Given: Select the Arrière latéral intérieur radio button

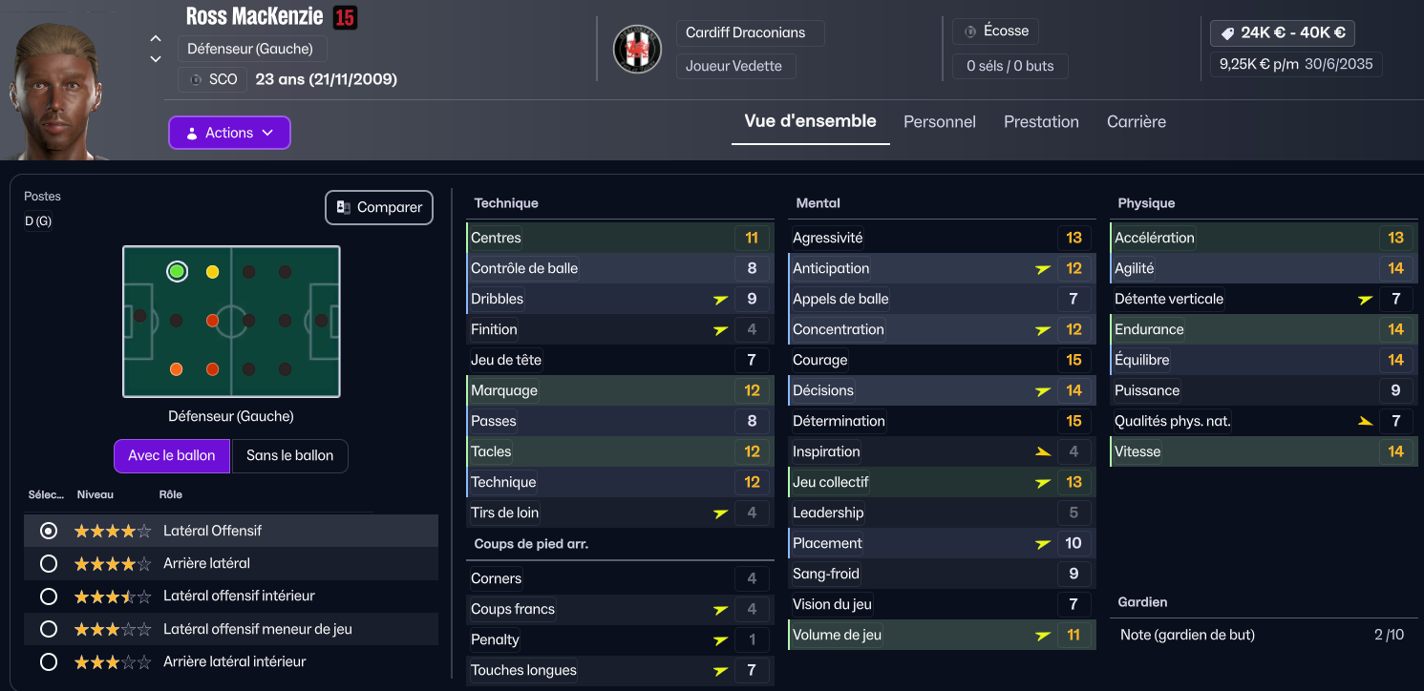Looking at the screenshot, I should point(49,661).
